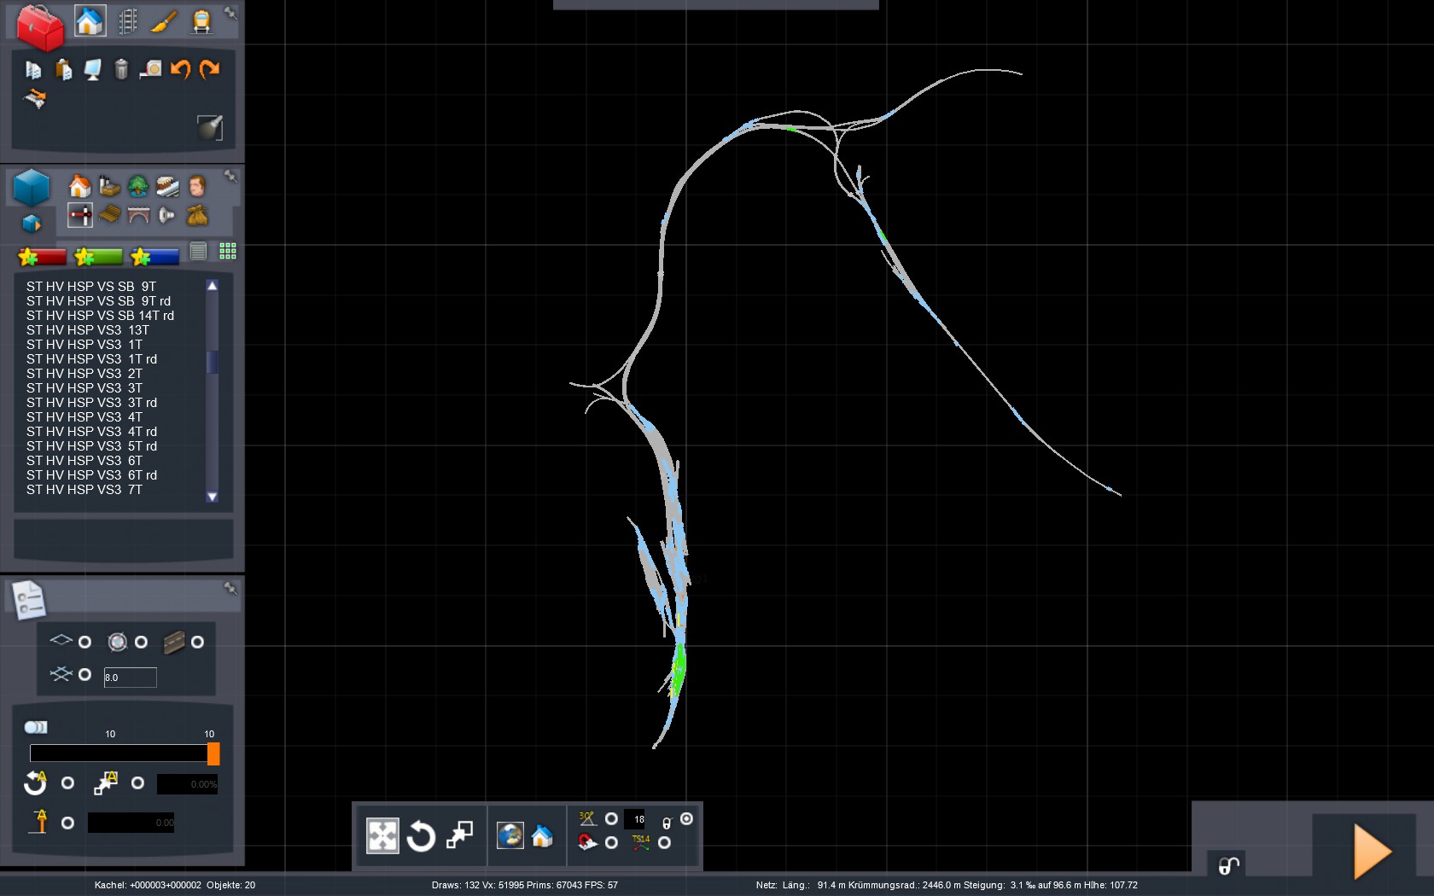Image resolution: width=1434 pixels, height=896 pixels.
Task: Open the options checklist panel icon
Action: 28,600
